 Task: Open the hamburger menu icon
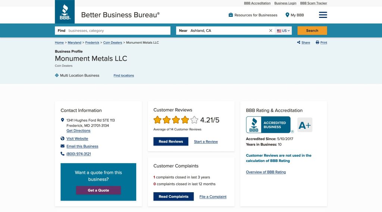[x=323, y=15]
